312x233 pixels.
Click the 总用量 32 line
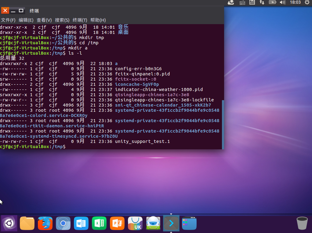[x=12, y=58]
